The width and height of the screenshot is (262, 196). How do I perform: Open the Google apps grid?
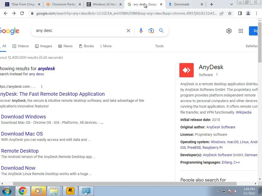point(241,31)
